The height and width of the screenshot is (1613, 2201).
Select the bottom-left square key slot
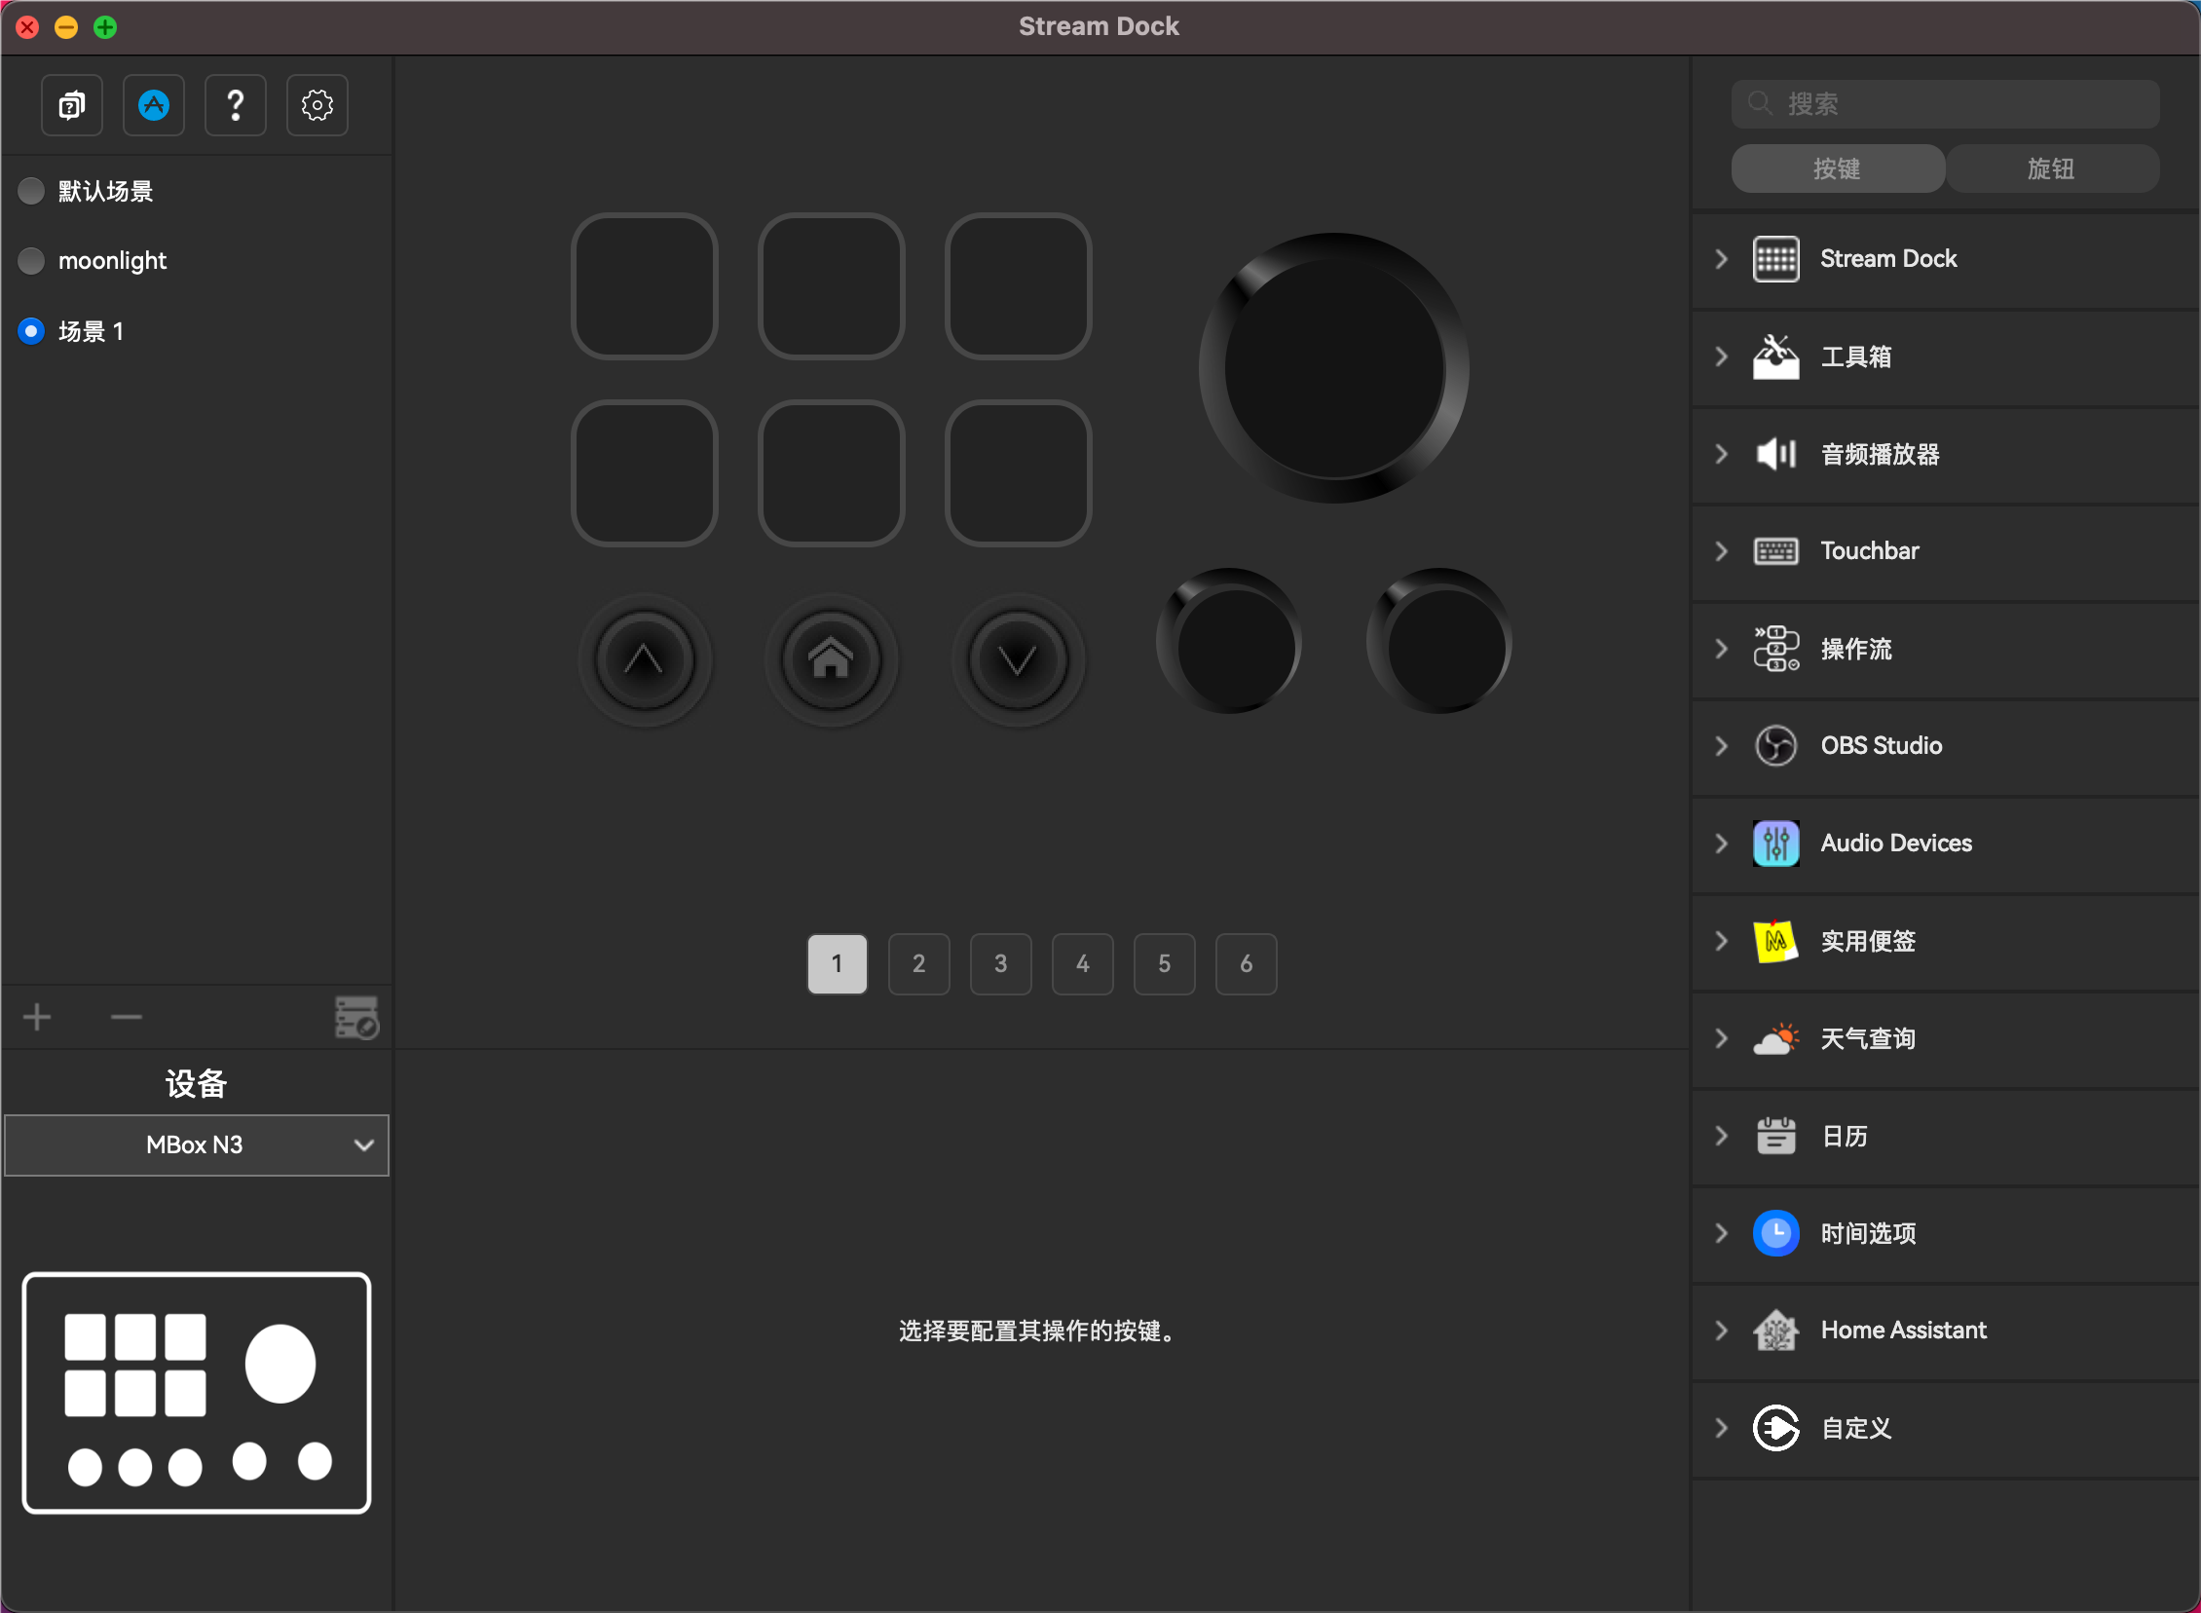point(644,472)
